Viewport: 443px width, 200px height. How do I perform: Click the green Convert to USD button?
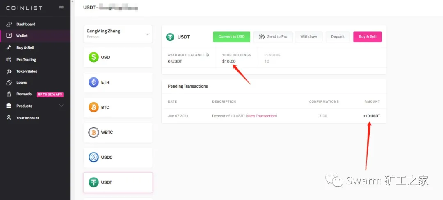(231, 37)
